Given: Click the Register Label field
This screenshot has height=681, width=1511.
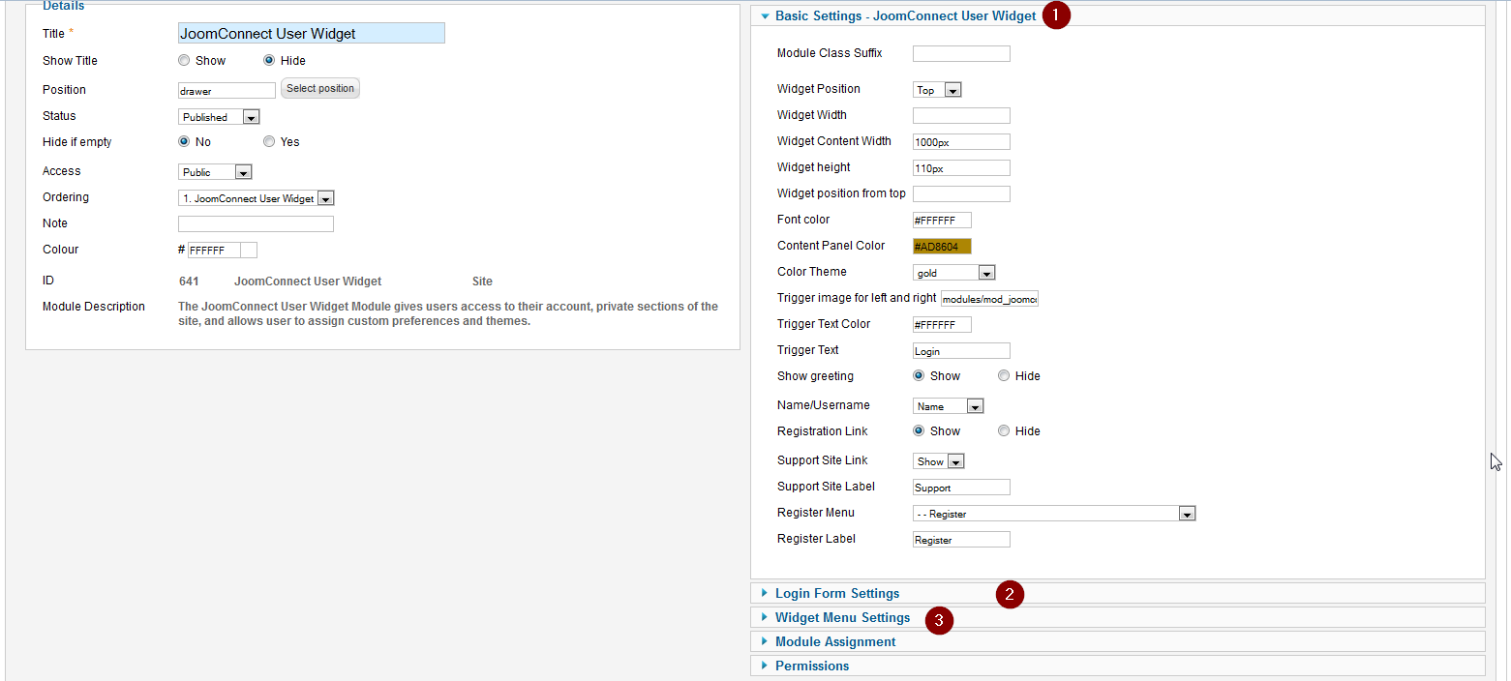Looking at the screenshot, I should (961, 540).
